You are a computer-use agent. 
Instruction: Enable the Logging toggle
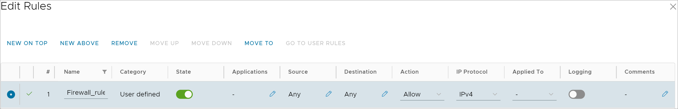point(577,94)
